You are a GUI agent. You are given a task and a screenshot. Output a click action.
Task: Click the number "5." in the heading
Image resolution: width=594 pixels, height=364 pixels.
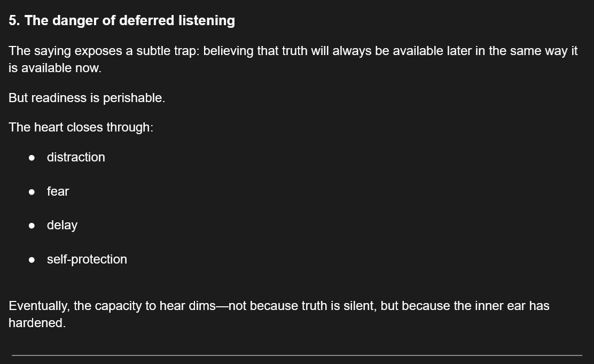pyautogui.click(x=14, y=21)
